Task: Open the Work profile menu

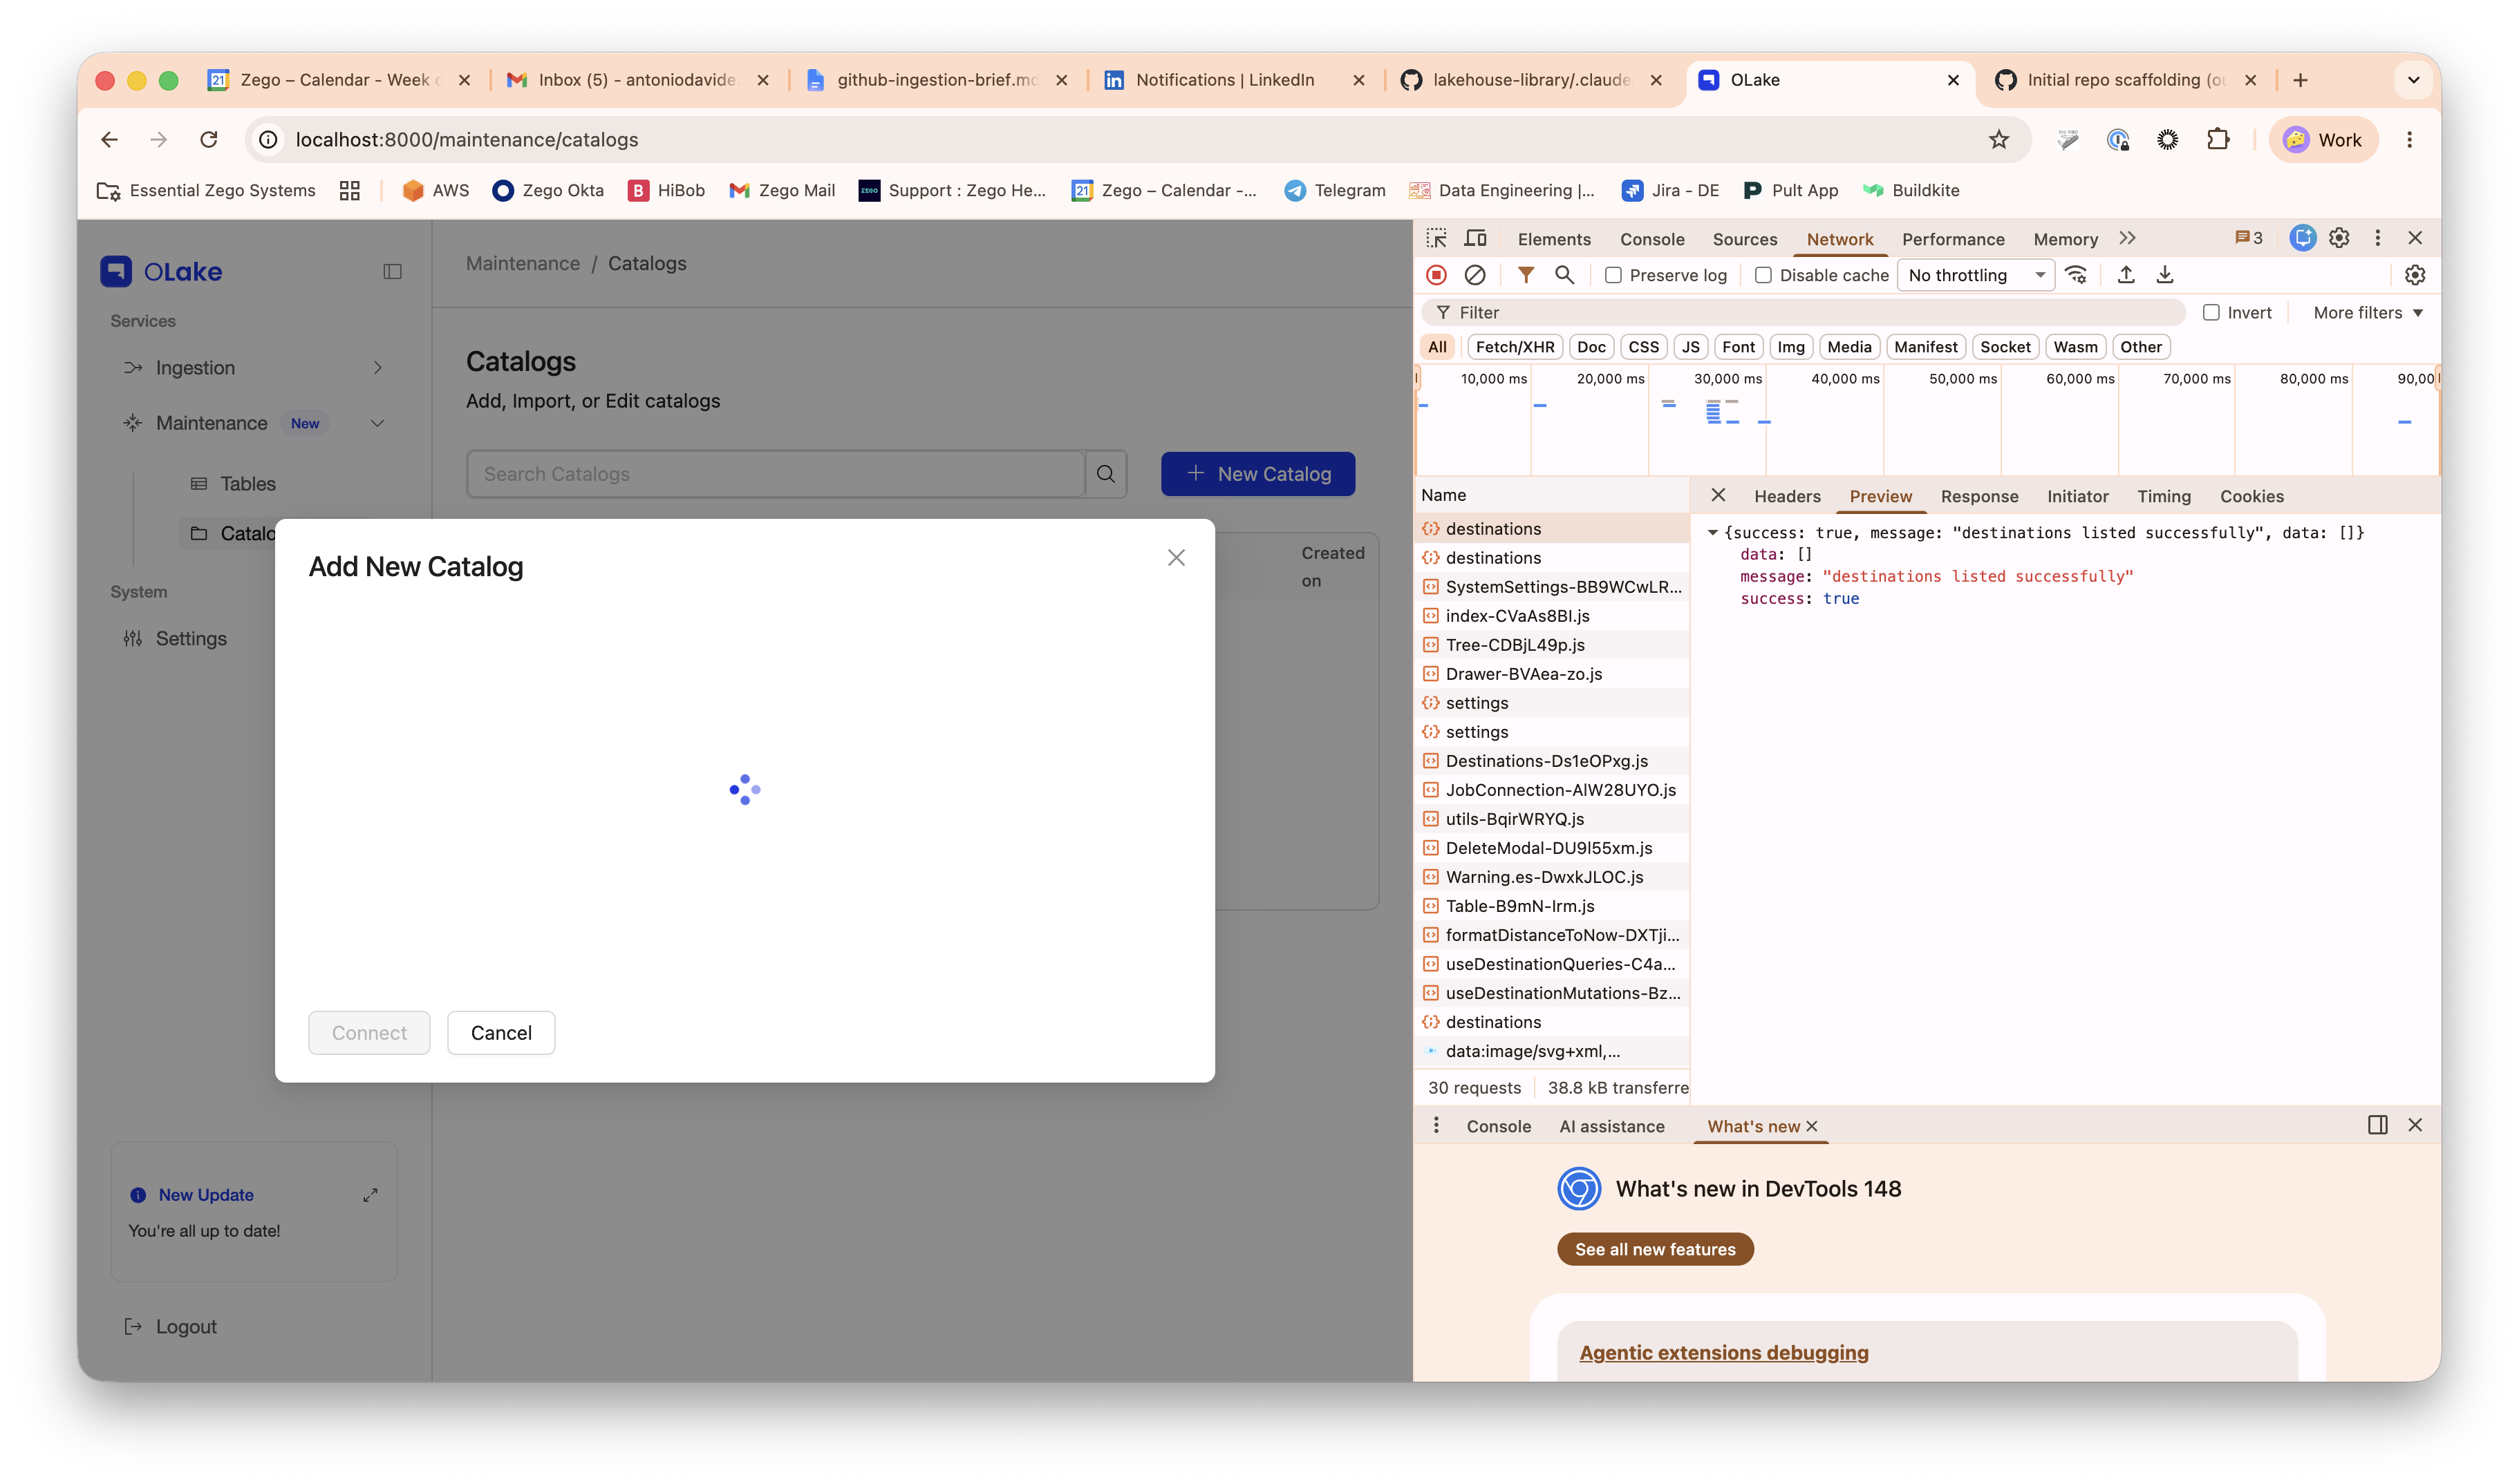Action: click(2323, 140)
